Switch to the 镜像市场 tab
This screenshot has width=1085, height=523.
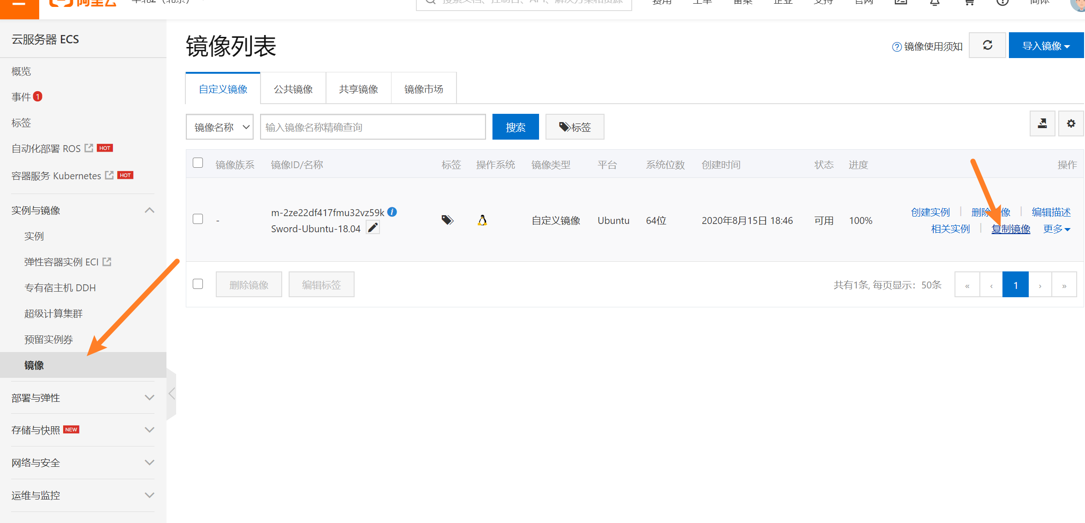coord(423,88)
